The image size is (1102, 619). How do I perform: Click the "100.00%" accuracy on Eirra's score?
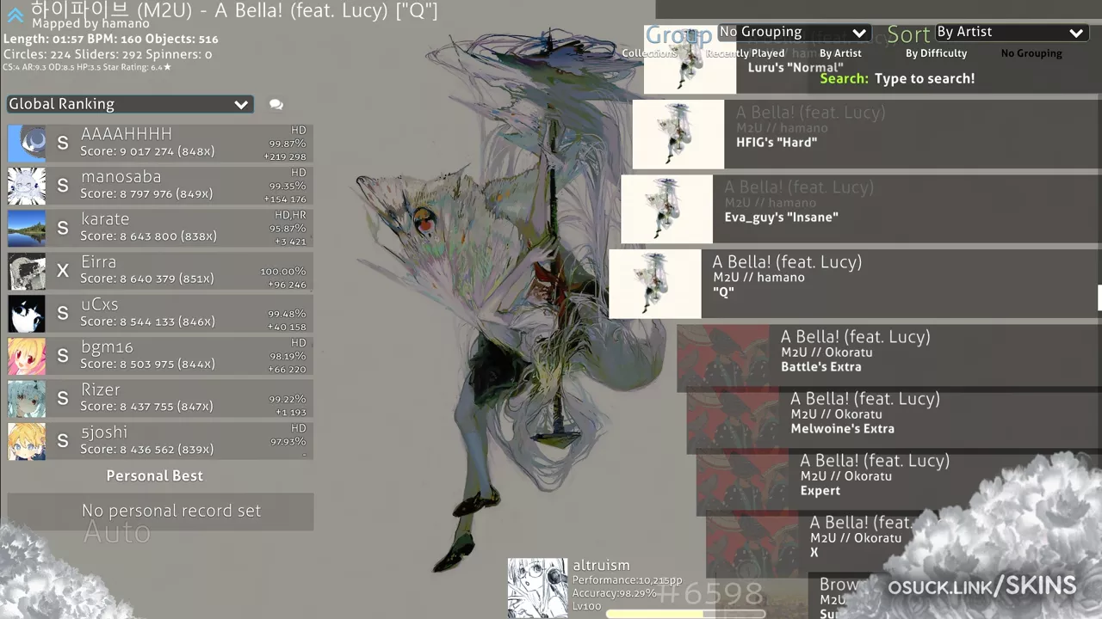point(283,272)
